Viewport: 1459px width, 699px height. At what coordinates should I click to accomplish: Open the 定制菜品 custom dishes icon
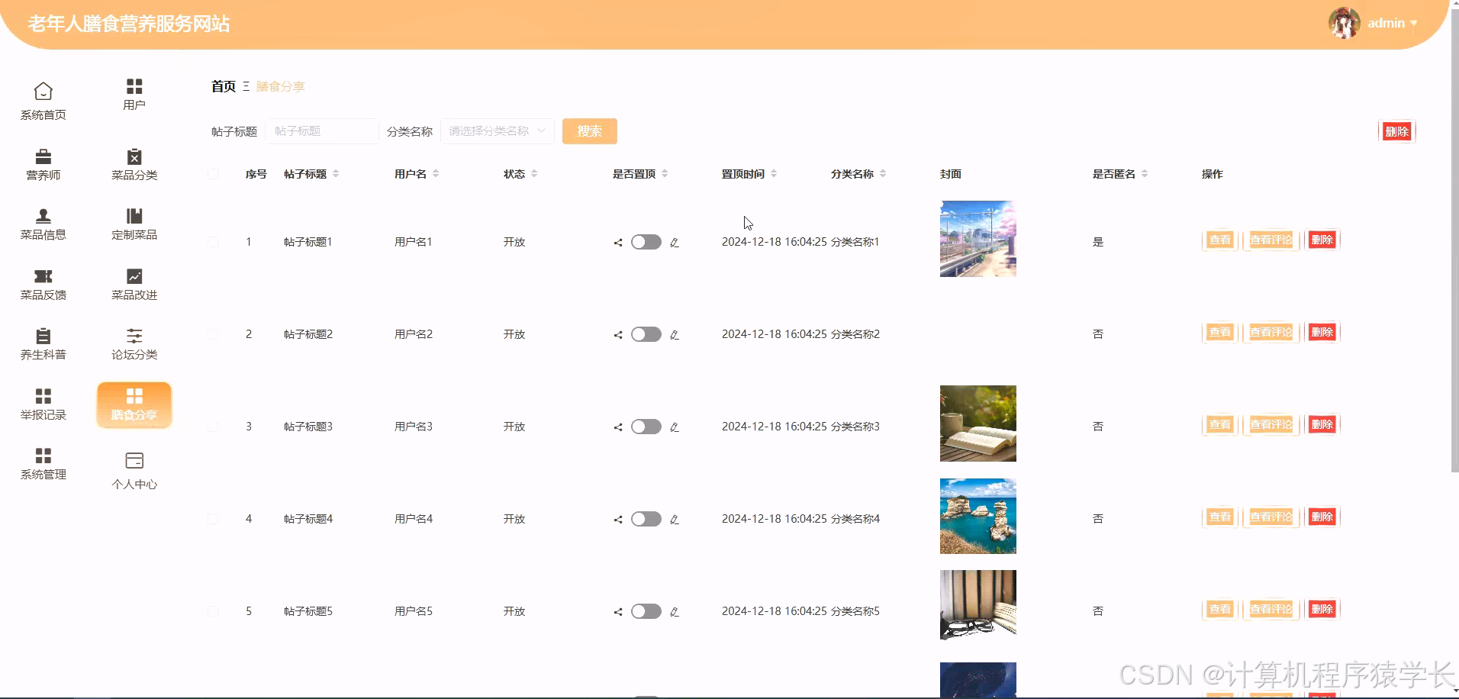134,217
